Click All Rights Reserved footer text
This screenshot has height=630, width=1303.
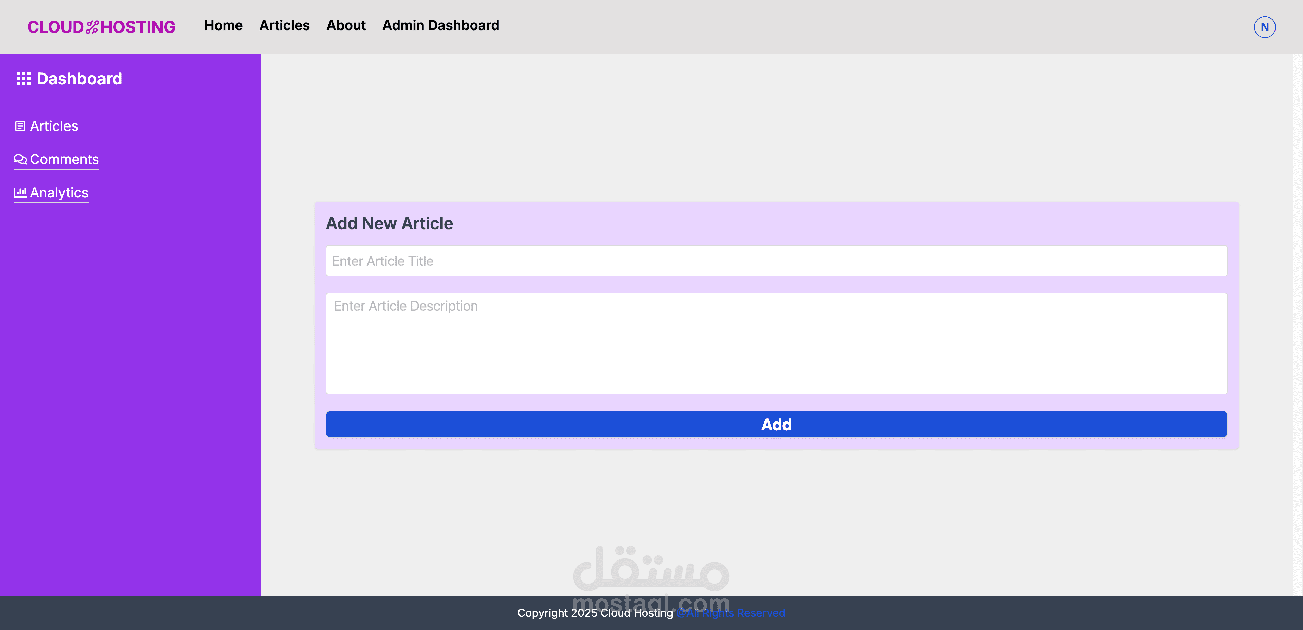731,613
